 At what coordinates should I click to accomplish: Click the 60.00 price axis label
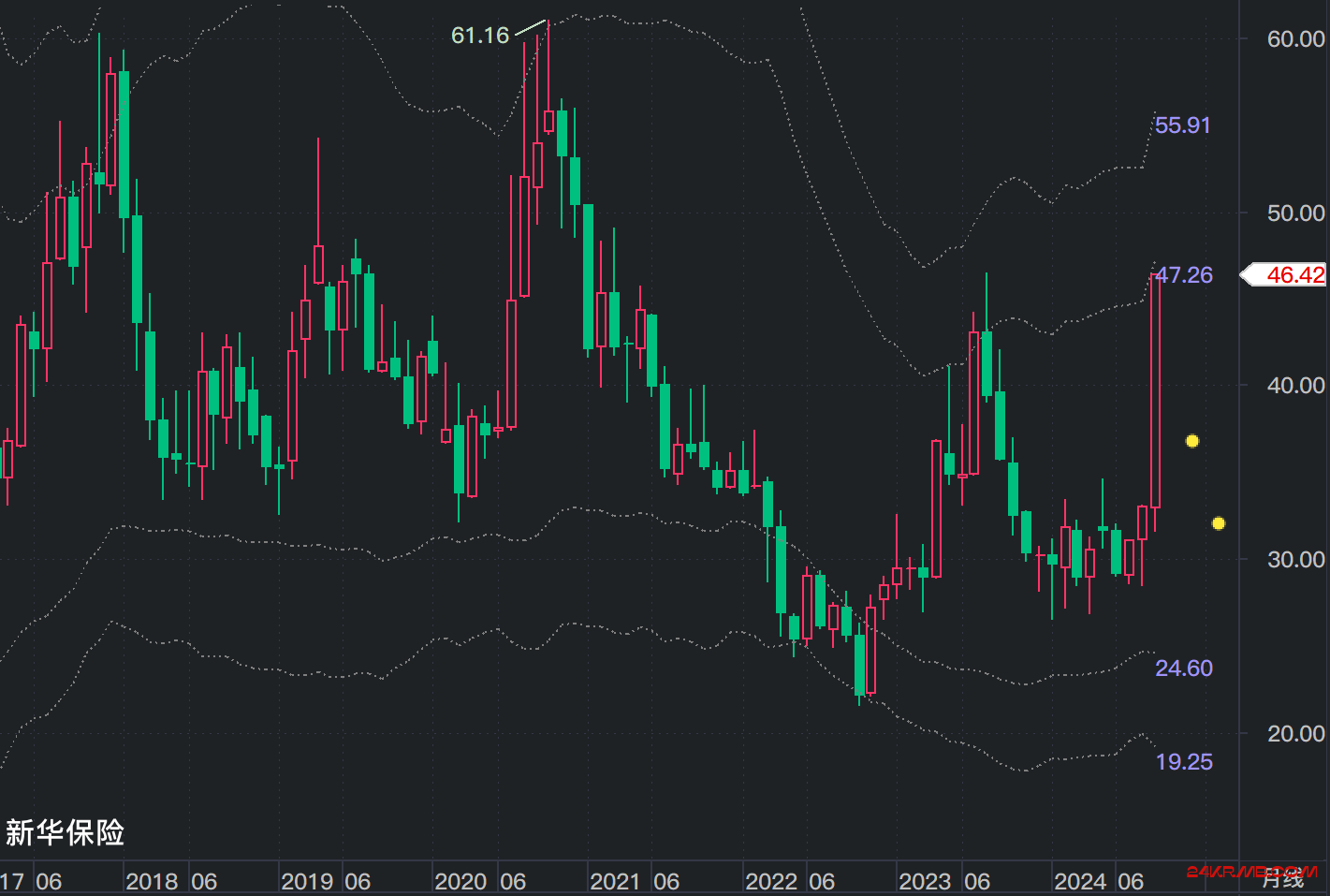[1296, 39]
